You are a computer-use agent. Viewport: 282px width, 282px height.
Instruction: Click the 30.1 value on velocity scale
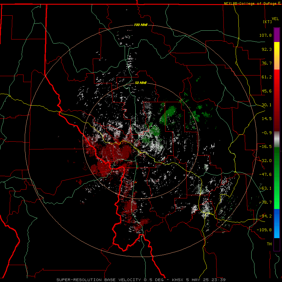pos(267,105)
